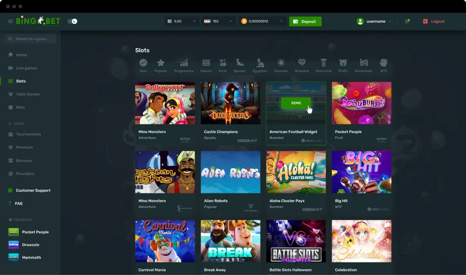Viewport: 466px width, 275px height.
Task: Open the Break Away game thumbnail
Action: (x=231, y=241)
